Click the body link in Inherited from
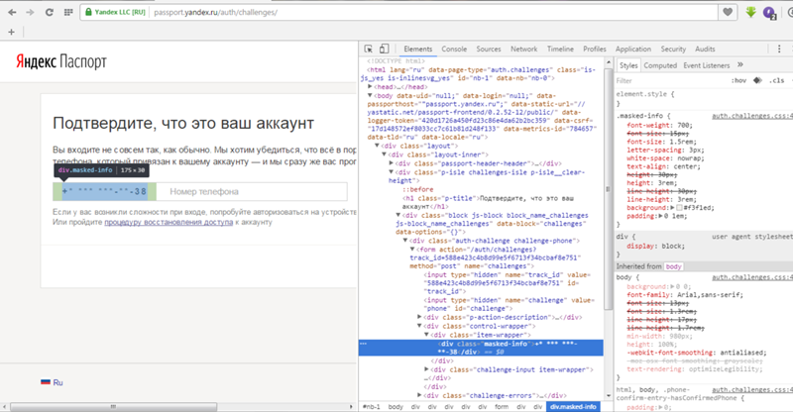The width and height of the screenshot is (793, 412). click(673, 266)
